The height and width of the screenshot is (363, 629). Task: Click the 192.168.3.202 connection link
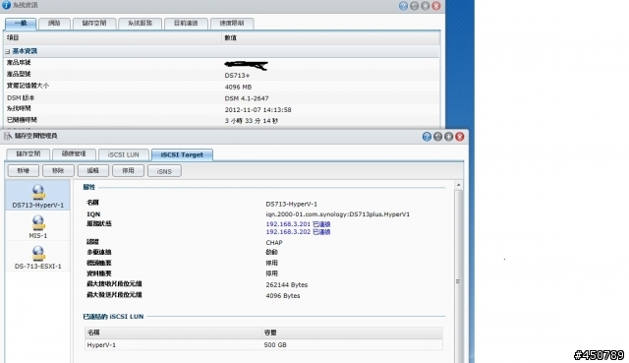point(298,232)
